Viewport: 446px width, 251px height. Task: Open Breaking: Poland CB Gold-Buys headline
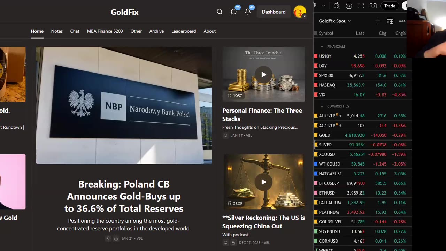click(124, 196)
